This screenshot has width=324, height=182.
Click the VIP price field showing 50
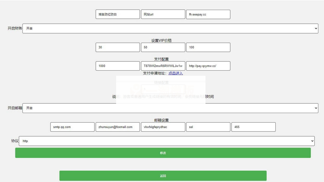(x=163, y=47)
